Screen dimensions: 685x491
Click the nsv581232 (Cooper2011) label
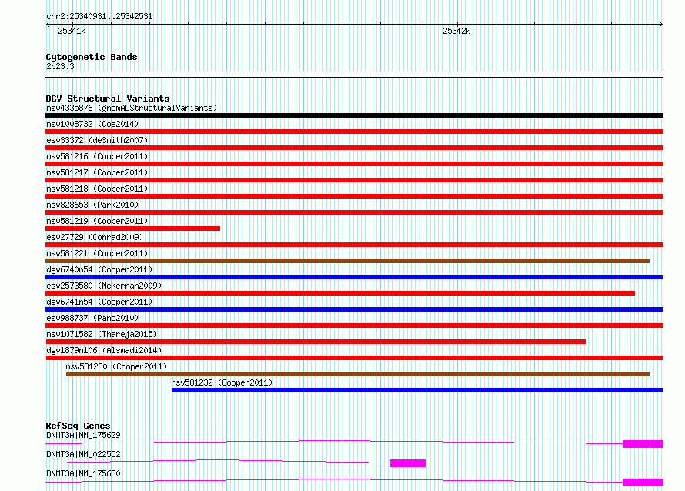(222, 382)
